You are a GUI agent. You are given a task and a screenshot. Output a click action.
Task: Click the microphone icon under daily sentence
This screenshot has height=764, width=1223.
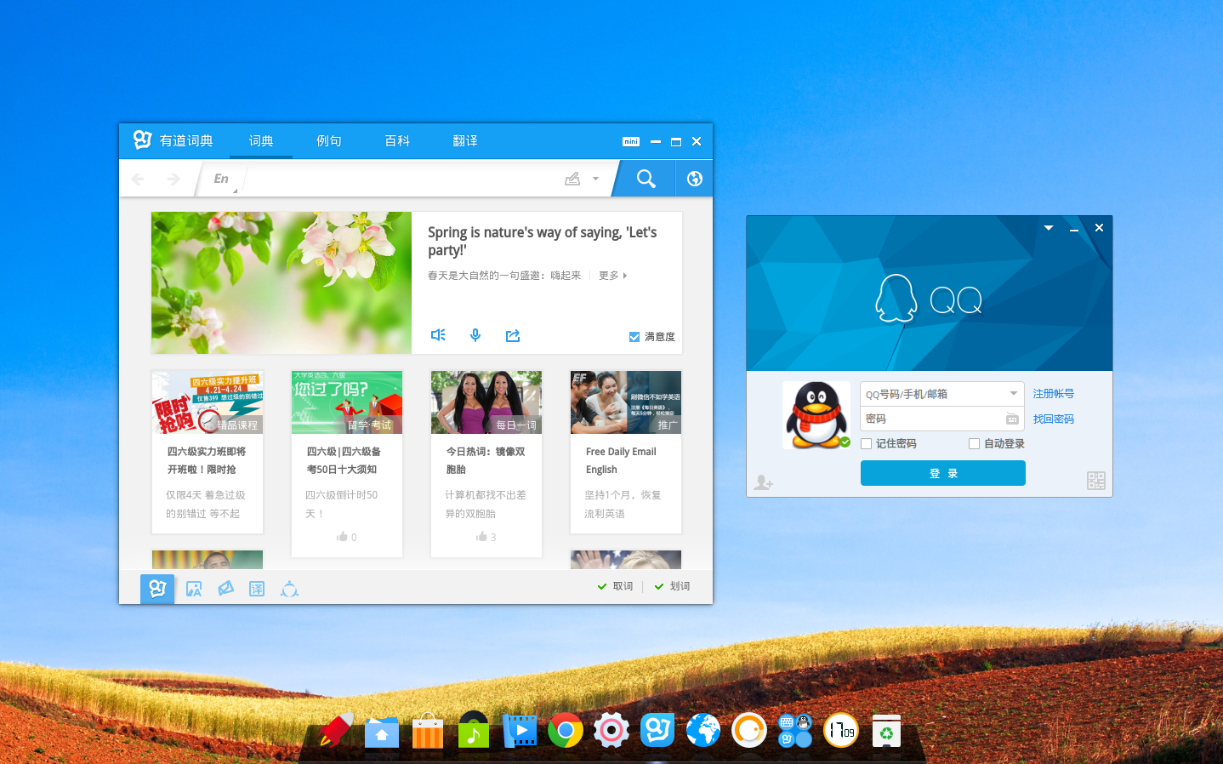coord(475,335)
